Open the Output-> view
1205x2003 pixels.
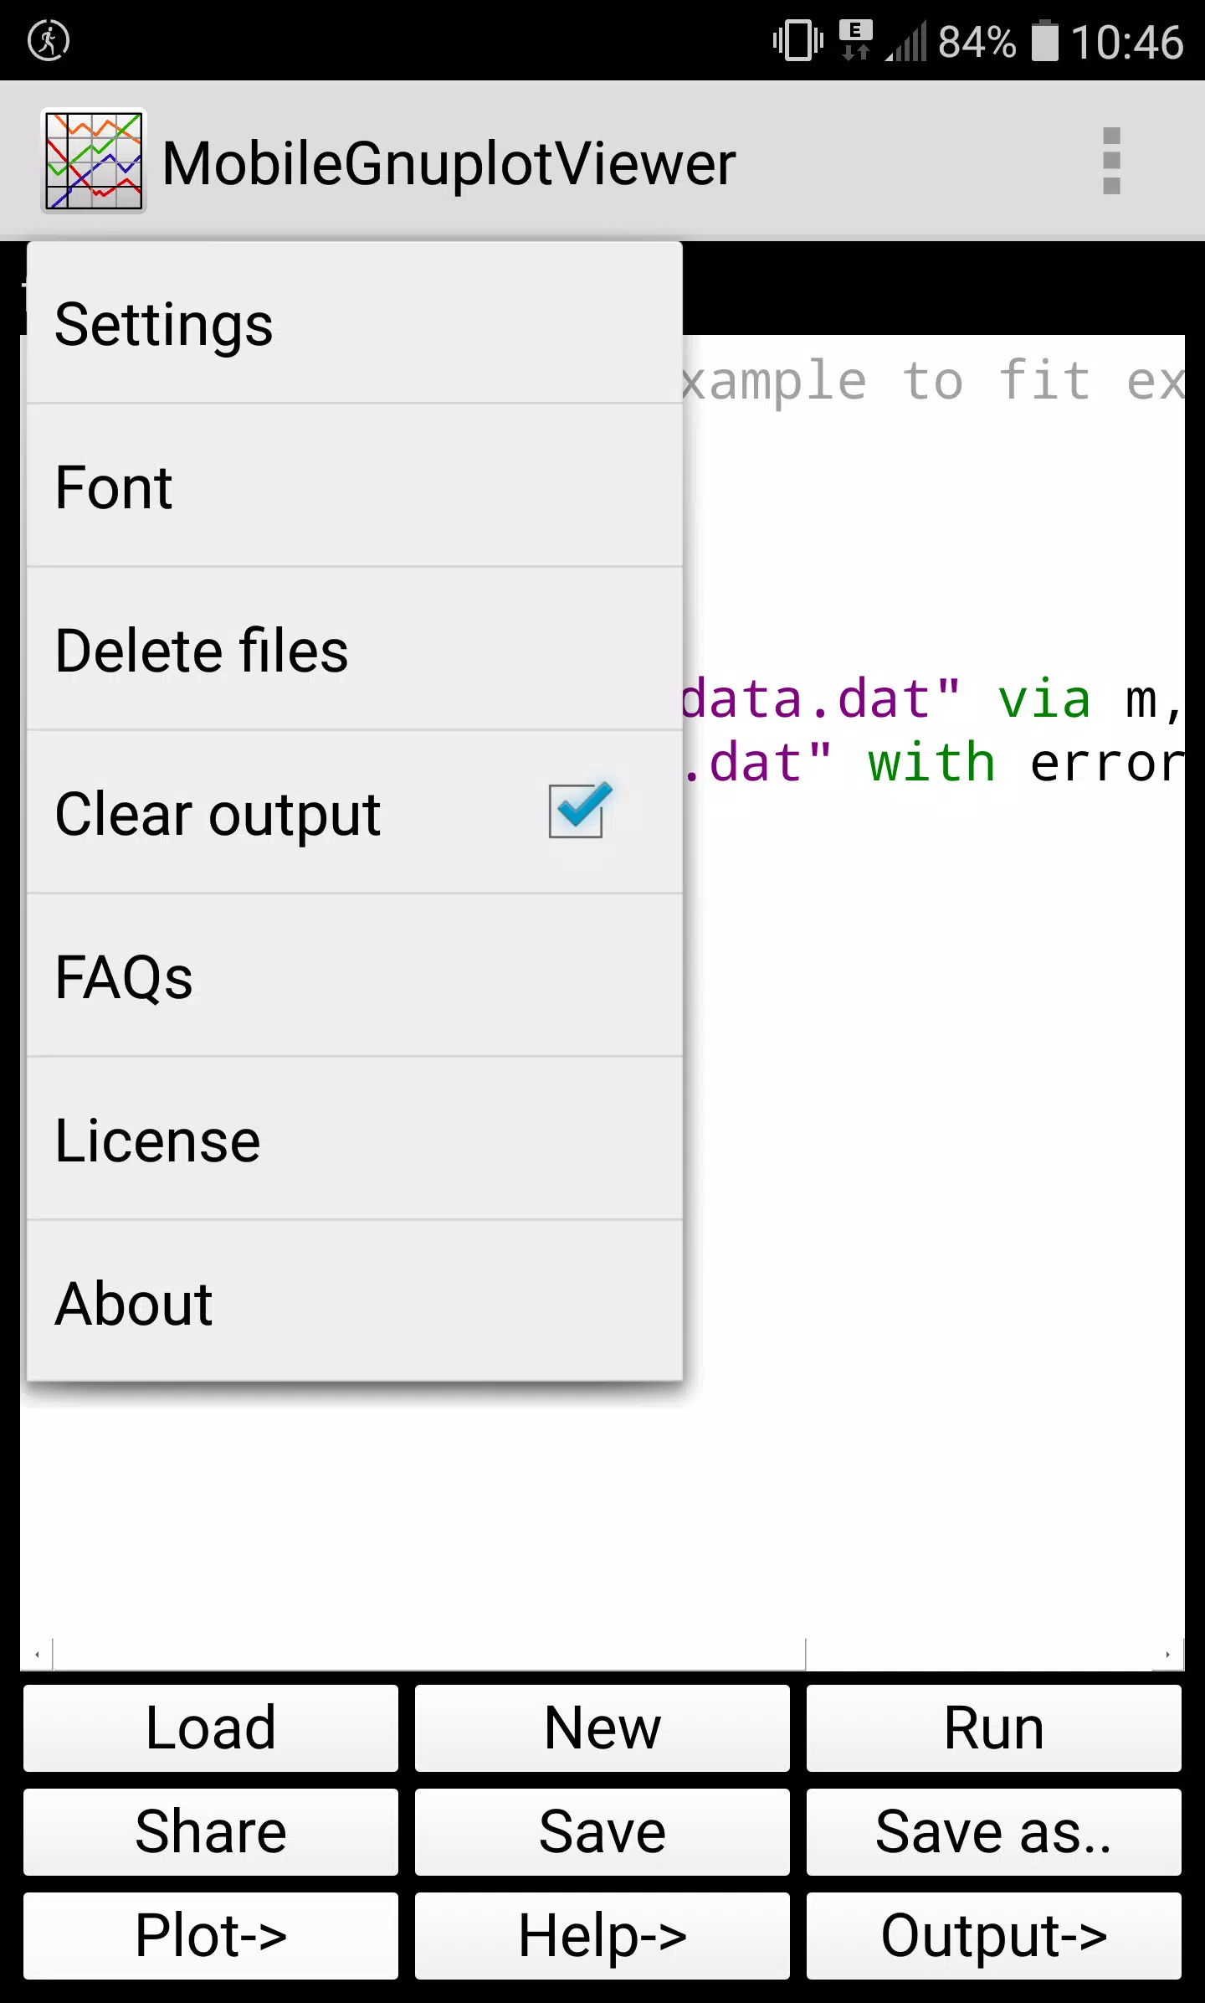tap(994, 1935)
